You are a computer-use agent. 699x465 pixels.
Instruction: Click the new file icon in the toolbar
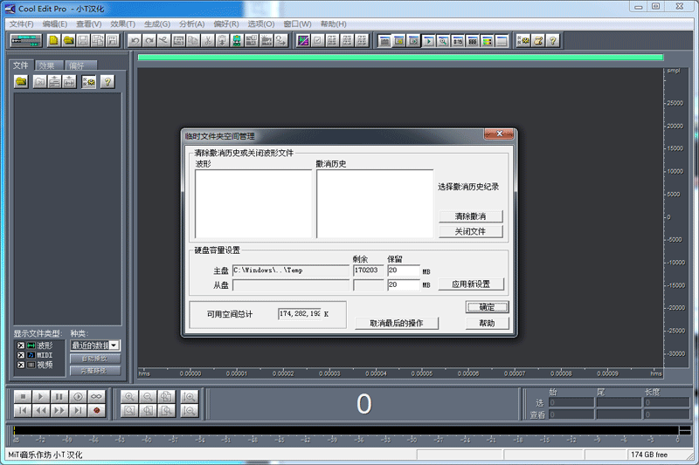click(x=53, y=41)
